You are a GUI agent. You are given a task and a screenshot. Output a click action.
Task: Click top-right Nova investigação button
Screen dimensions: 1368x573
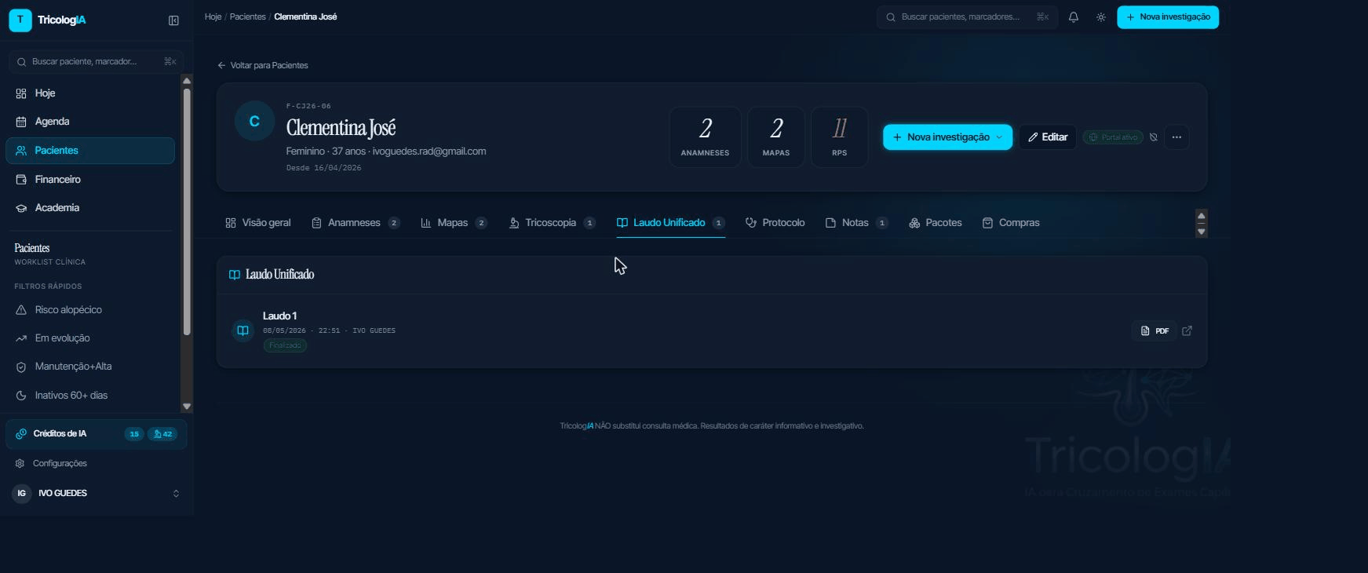(x=1168, y=17)
